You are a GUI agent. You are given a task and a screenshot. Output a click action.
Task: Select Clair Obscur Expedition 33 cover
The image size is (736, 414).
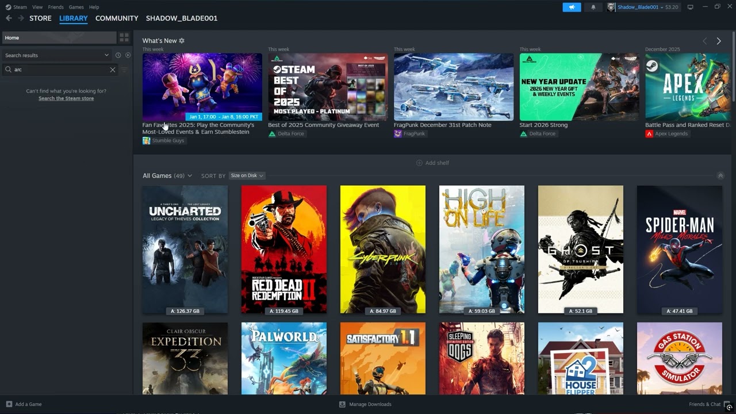pos(185,358)
